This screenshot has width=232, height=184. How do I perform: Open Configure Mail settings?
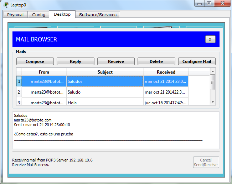coord(197,61)
